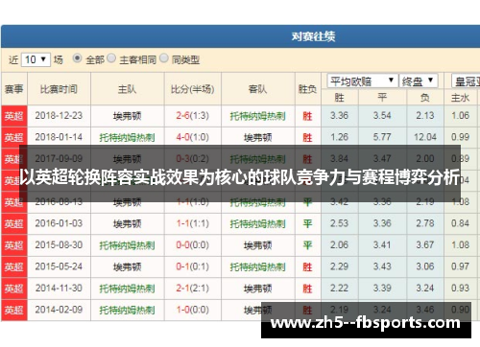Click loss odds 3.24 in 2014-11-30 row
The image size is (480, 347).
425,288
